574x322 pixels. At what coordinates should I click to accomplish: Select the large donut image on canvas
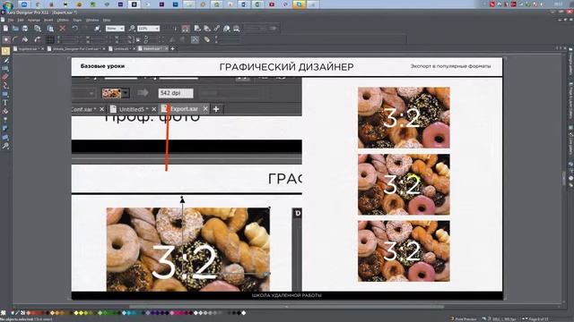(x=188, y=250)
